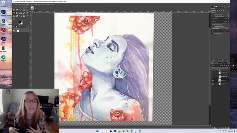Select the Smudge tool

17,16
